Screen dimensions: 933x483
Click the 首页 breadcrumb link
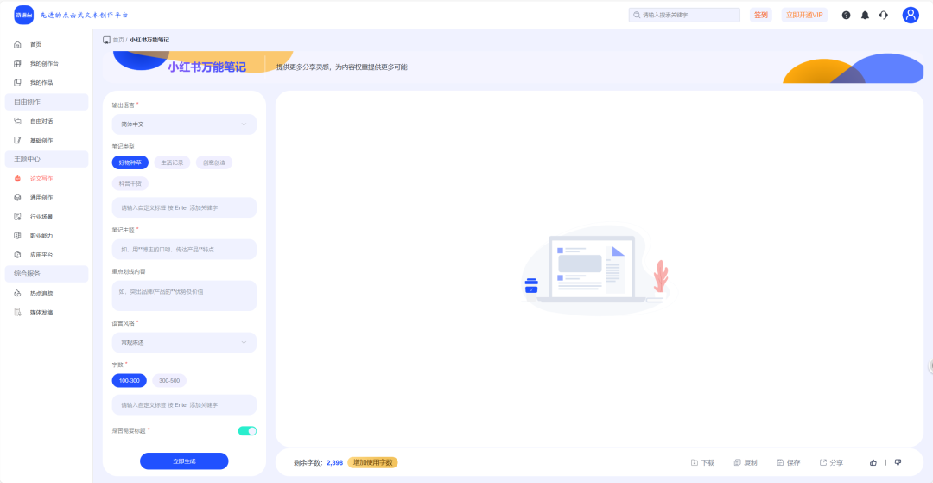click(118, 40)
